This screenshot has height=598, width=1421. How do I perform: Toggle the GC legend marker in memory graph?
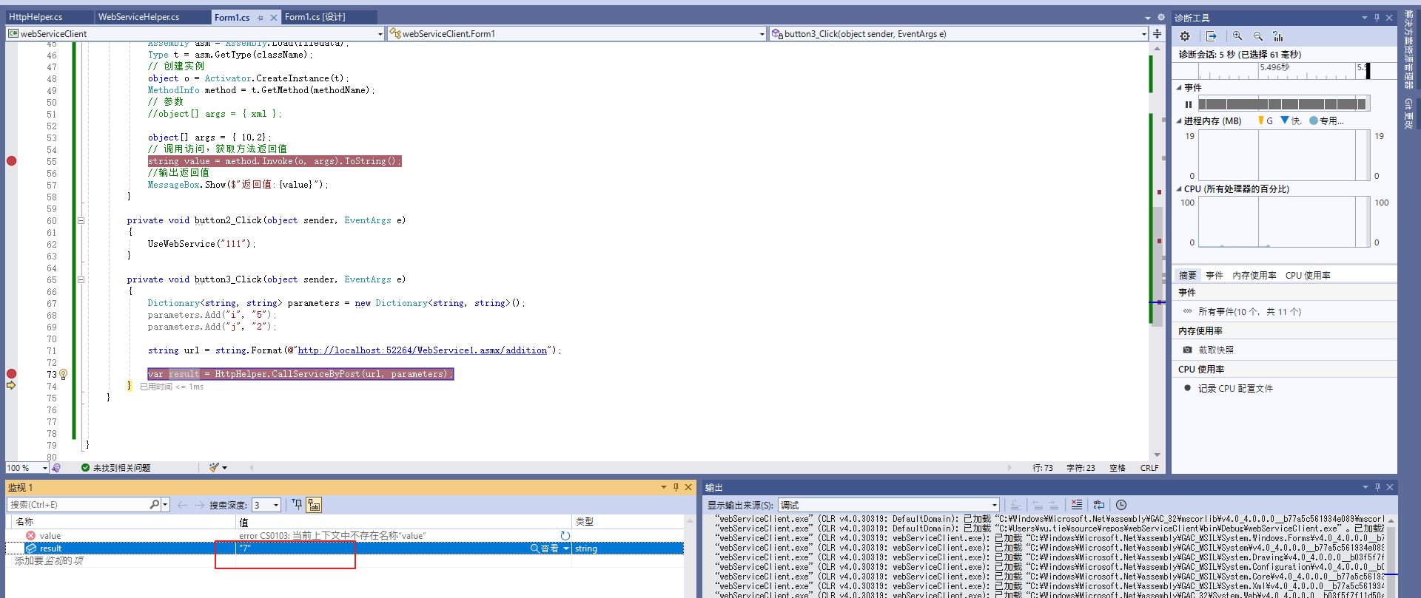tap(1261, 120)
